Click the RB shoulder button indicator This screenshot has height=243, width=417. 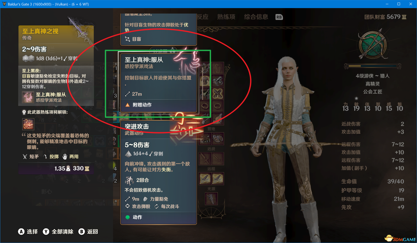tap(279, 17)
